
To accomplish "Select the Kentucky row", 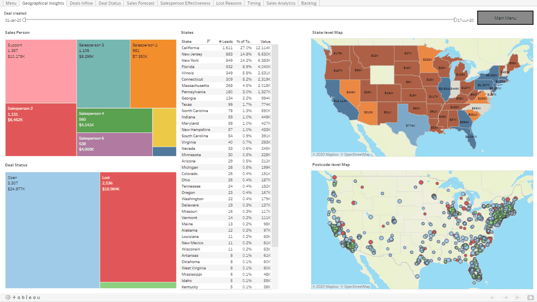I will [226, 287].
